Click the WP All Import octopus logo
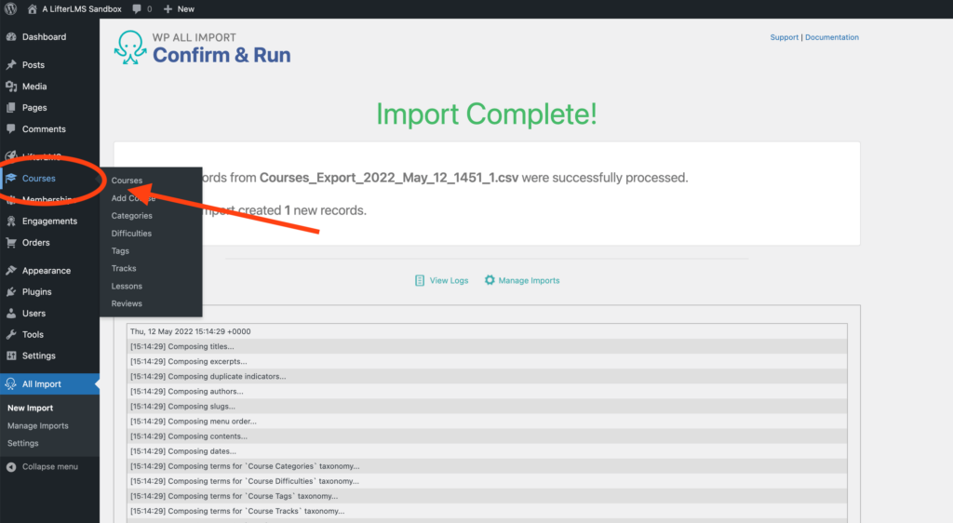The image size is (953, 523). pyautogui.click(x=130, y=47)
